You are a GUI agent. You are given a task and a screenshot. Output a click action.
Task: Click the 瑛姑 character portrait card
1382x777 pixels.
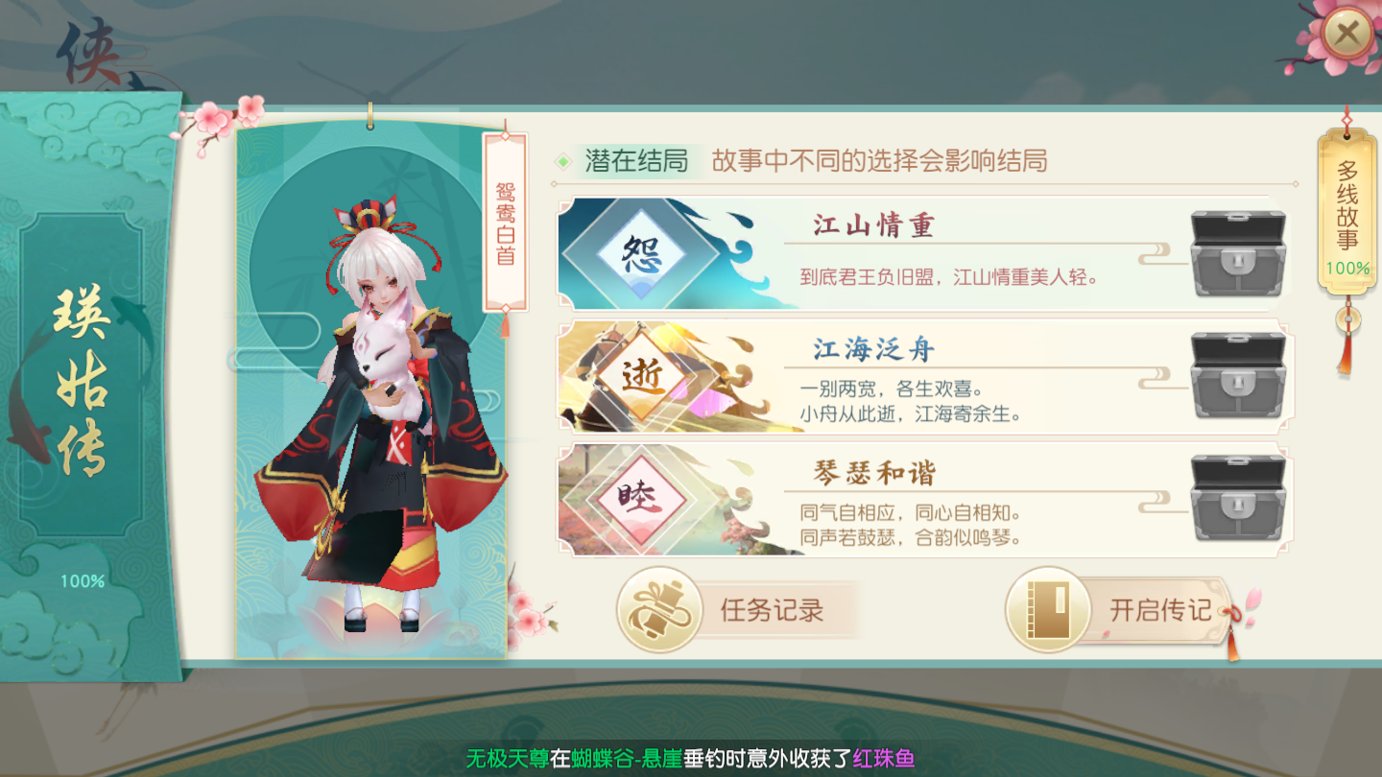pyautogui.click(x=371, y=390)
